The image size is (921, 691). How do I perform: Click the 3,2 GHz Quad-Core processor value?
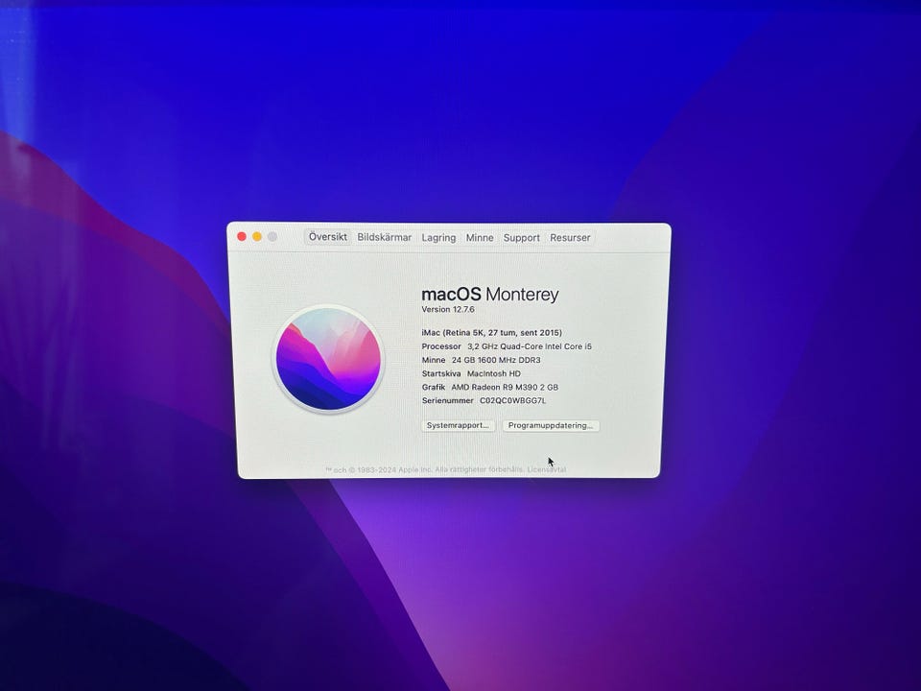(530, 346)
